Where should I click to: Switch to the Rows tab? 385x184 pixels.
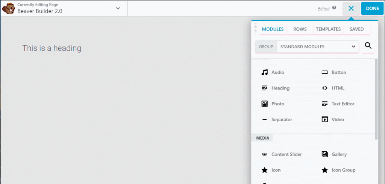300,29
